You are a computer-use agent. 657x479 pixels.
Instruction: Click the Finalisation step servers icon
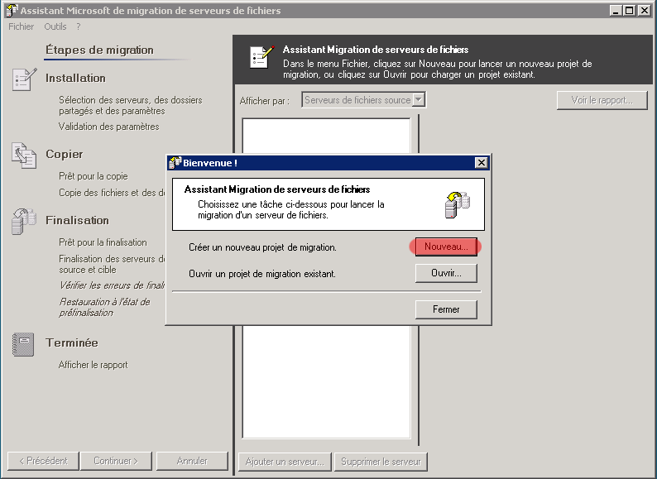click(24, 221)
